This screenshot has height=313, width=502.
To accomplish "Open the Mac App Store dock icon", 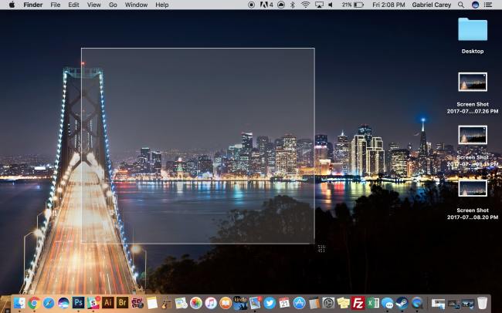I will tap(299, 303).
